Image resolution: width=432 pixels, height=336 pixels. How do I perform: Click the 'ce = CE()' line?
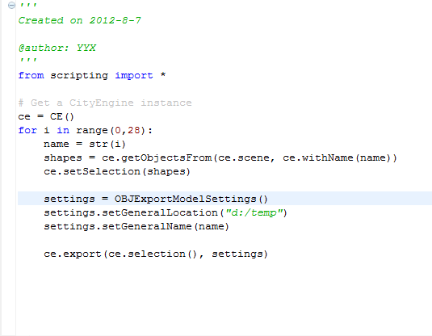tap(46, 116)
